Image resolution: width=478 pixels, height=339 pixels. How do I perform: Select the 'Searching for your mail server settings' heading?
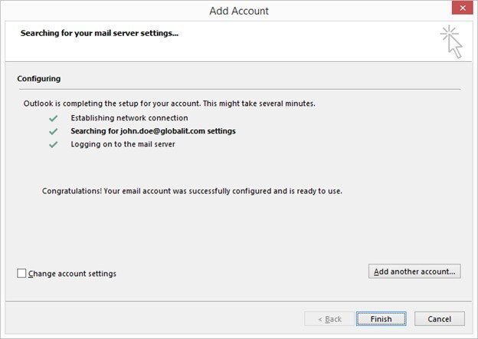[x=100, y=34]
